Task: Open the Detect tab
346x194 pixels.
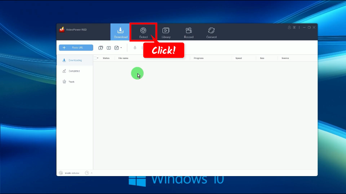Action: [143, 32]
